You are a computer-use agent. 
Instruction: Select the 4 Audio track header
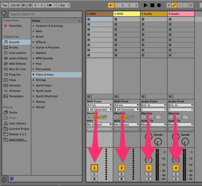(x=181, y=14)
